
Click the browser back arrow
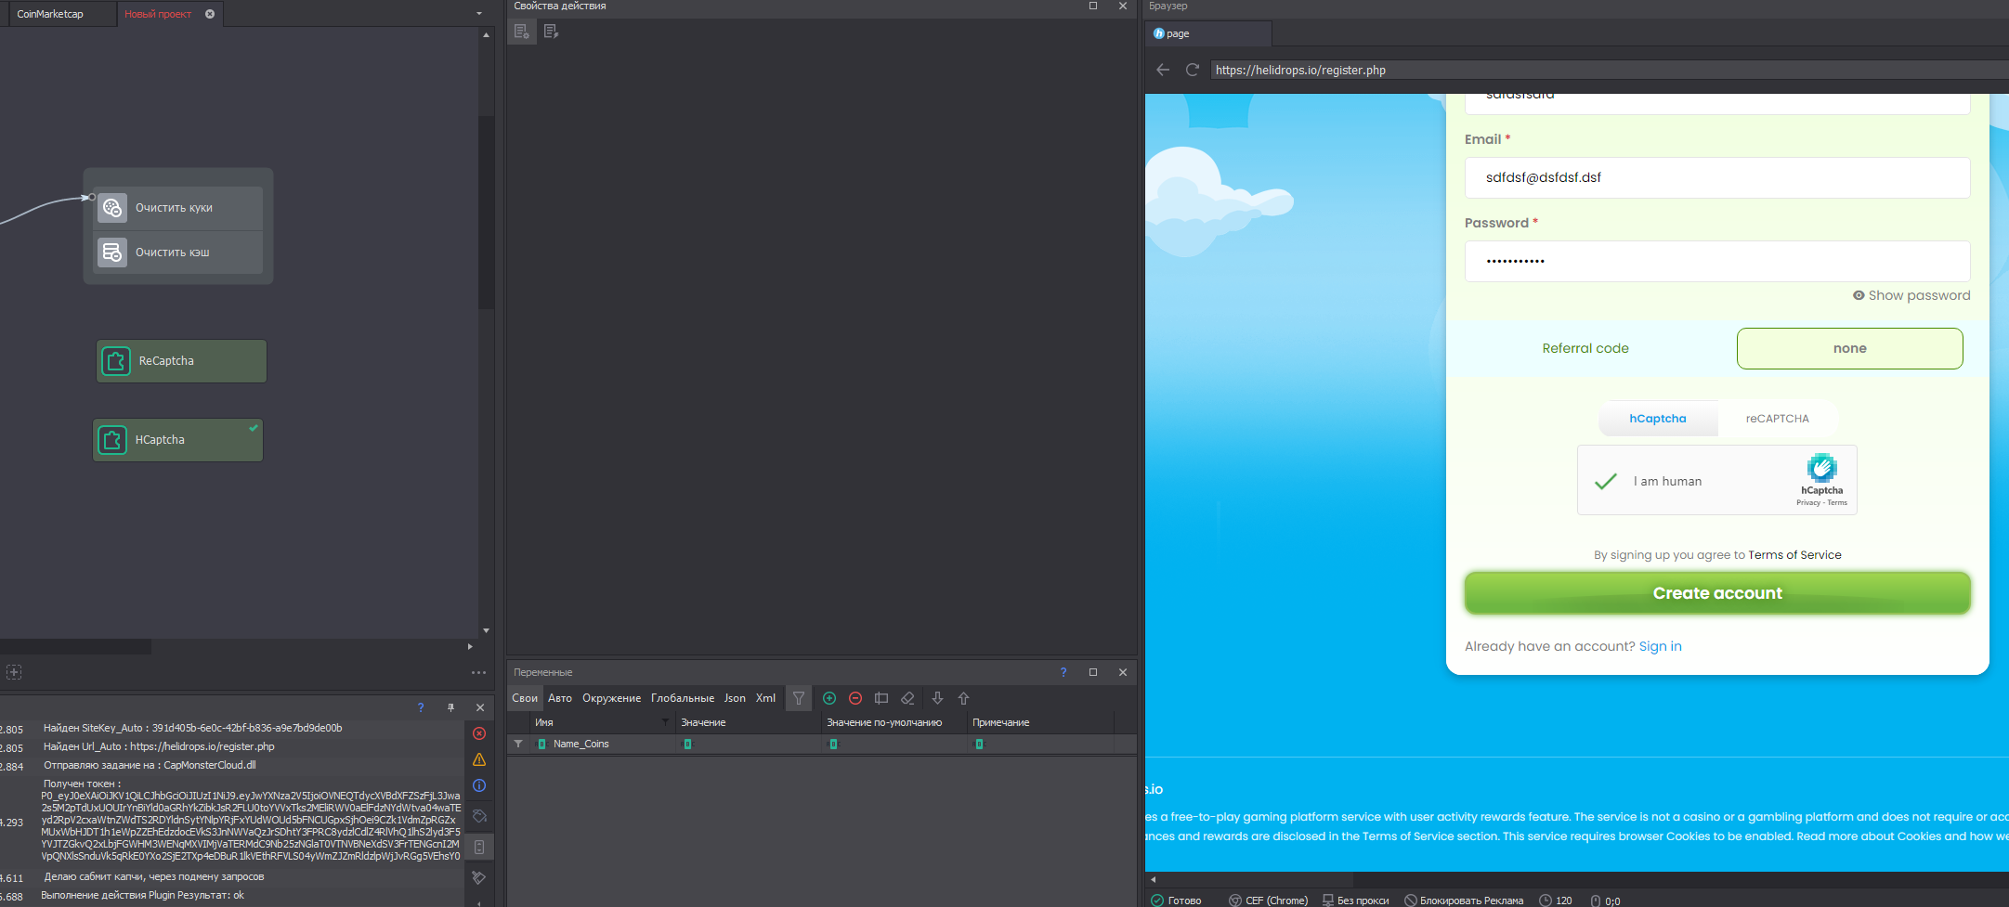coord(1163,70)
